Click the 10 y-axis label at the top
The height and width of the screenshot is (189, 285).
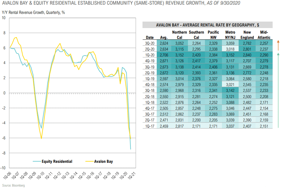point(4,18)
